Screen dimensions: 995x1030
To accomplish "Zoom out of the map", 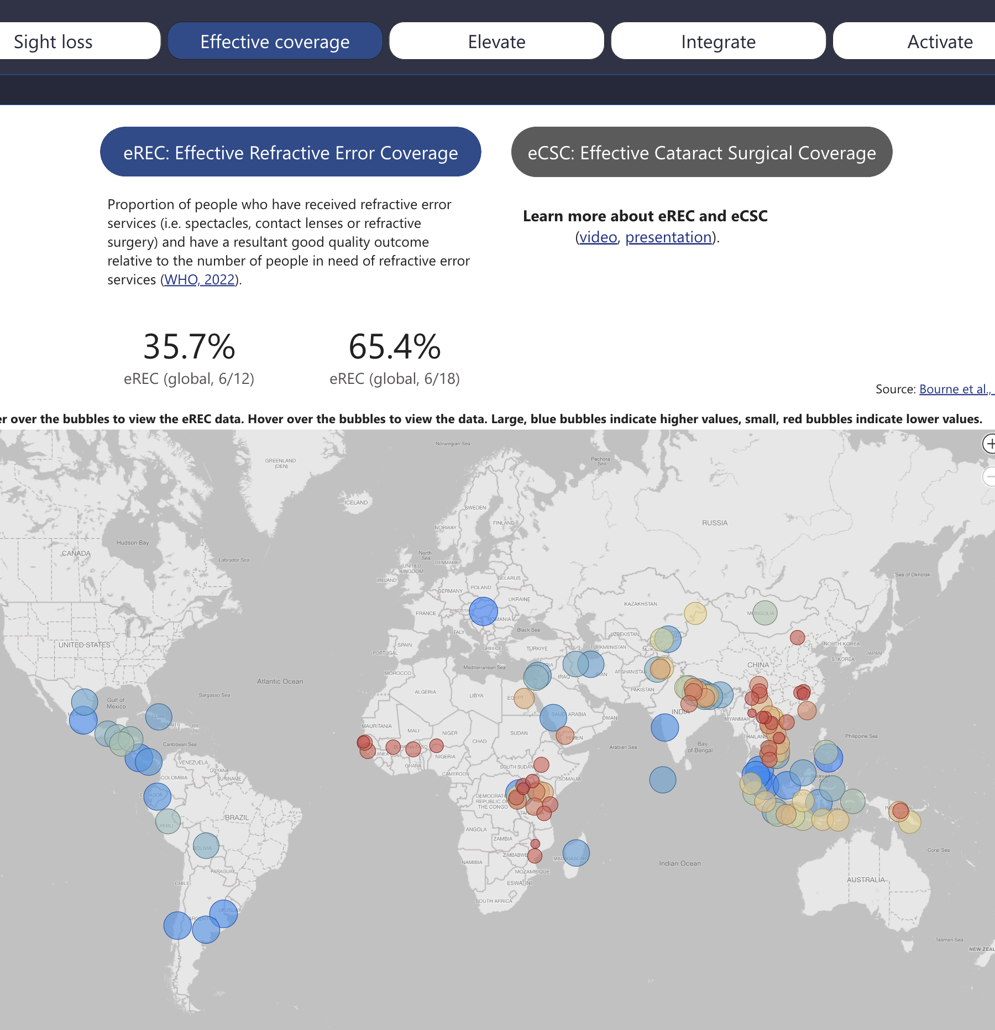I will click(x=989, y=476).
